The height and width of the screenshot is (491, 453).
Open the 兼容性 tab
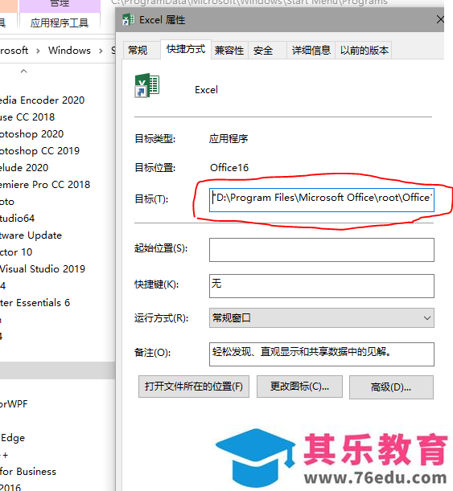(229, 50)
